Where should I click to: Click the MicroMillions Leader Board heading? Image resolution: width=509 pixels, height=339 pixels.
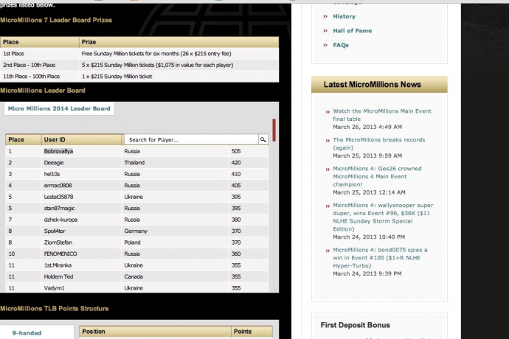[x=43, y=91]
